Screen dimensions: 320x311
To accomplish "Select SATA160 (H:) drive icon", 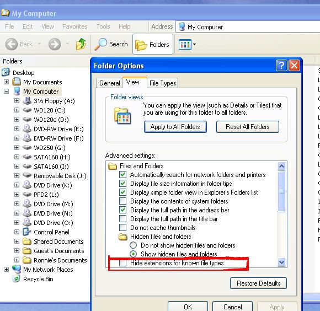I will (x=26, y=157).
